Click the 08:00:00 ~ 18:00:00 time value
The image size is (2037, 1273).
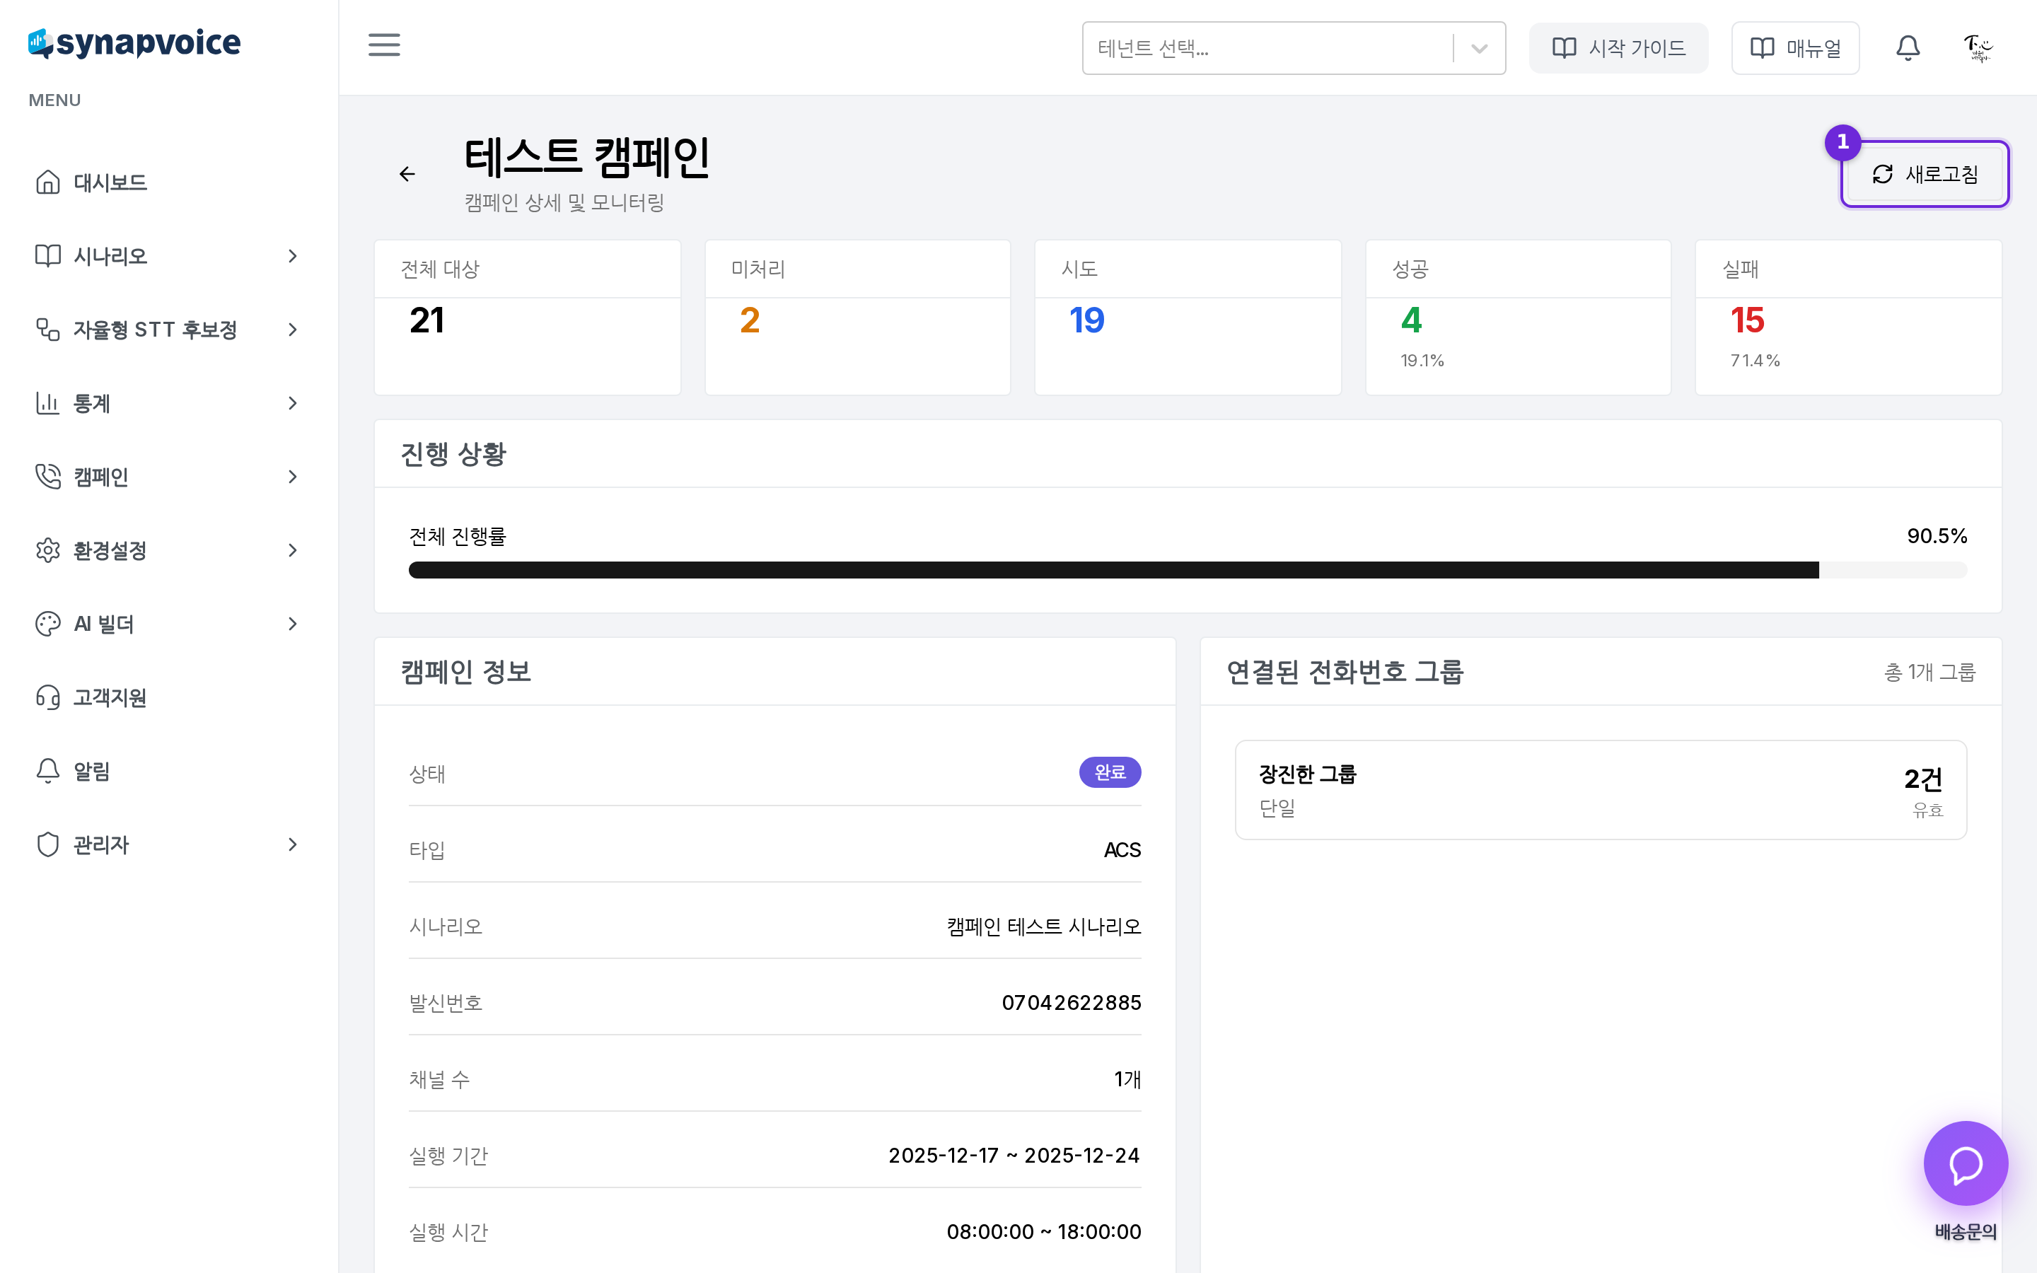point(1044,1232)
